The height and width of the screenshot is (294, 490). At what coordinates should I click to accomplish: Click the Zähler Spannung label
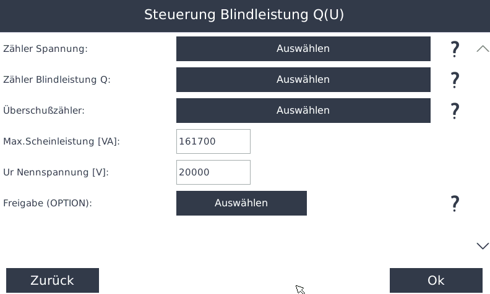tap(46, 49)
